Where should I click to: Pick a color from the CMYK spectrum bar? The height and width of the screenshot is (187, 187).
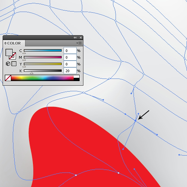[x=42, y=78]
